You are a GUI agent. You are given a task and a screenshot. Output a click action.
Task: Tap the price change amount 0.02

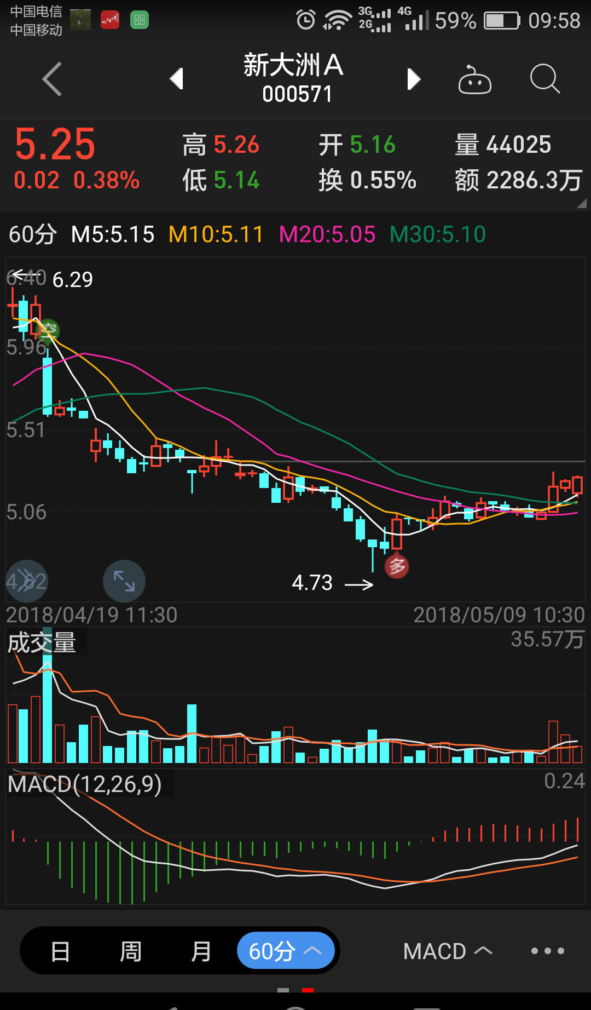click(x=37, y=180)
